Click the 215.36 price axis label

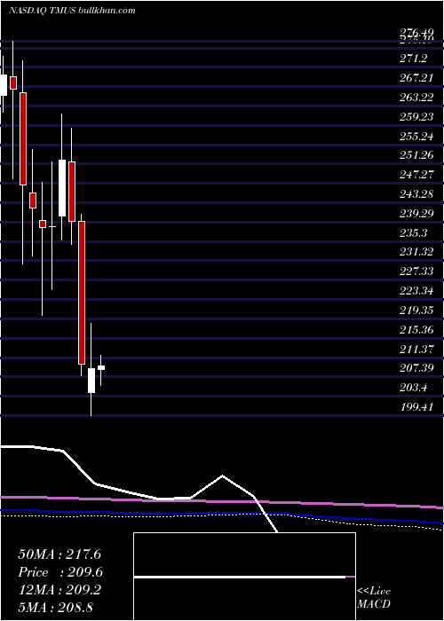416,329
